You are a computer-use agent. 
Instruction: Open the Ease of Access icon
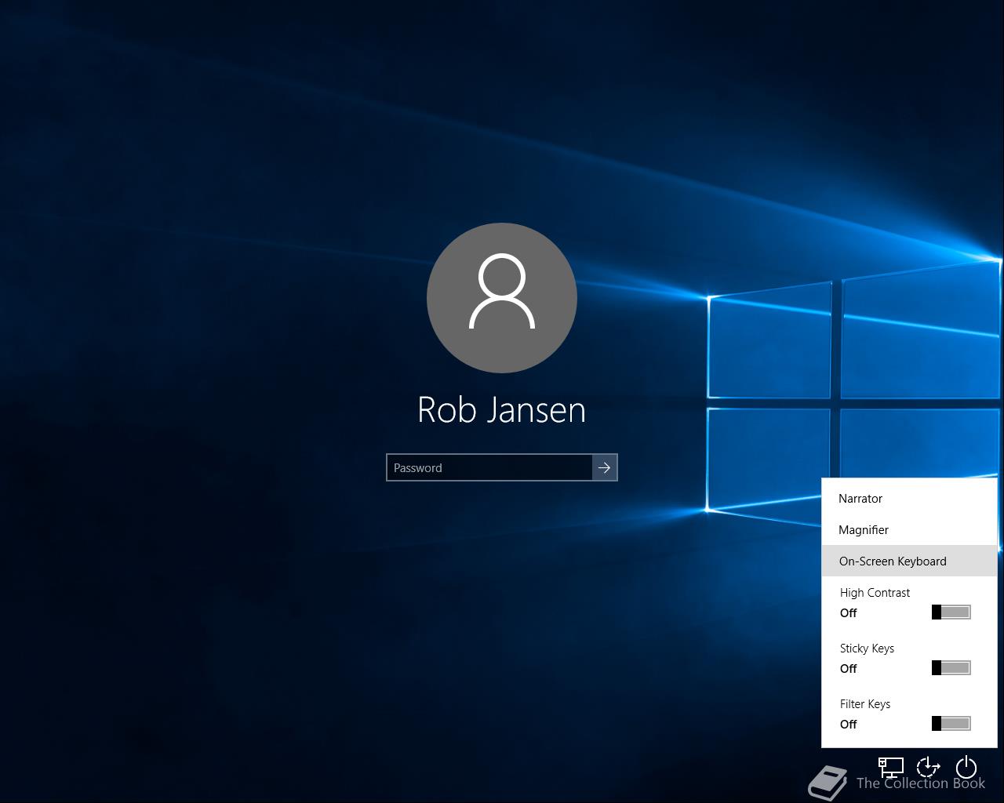click(928, 767)
